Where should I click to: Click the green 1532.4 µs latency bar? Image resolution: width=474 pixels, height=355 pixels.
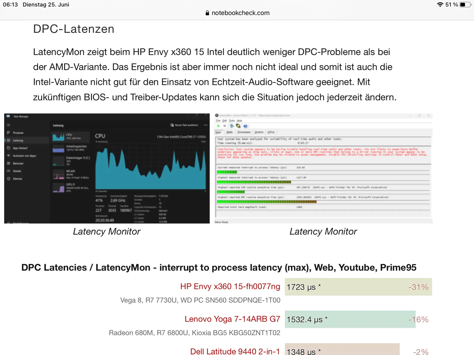350,319
